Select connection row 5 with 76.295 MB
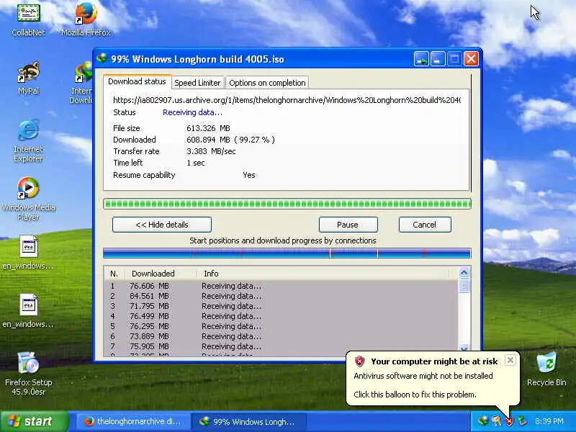 (281, 326)
